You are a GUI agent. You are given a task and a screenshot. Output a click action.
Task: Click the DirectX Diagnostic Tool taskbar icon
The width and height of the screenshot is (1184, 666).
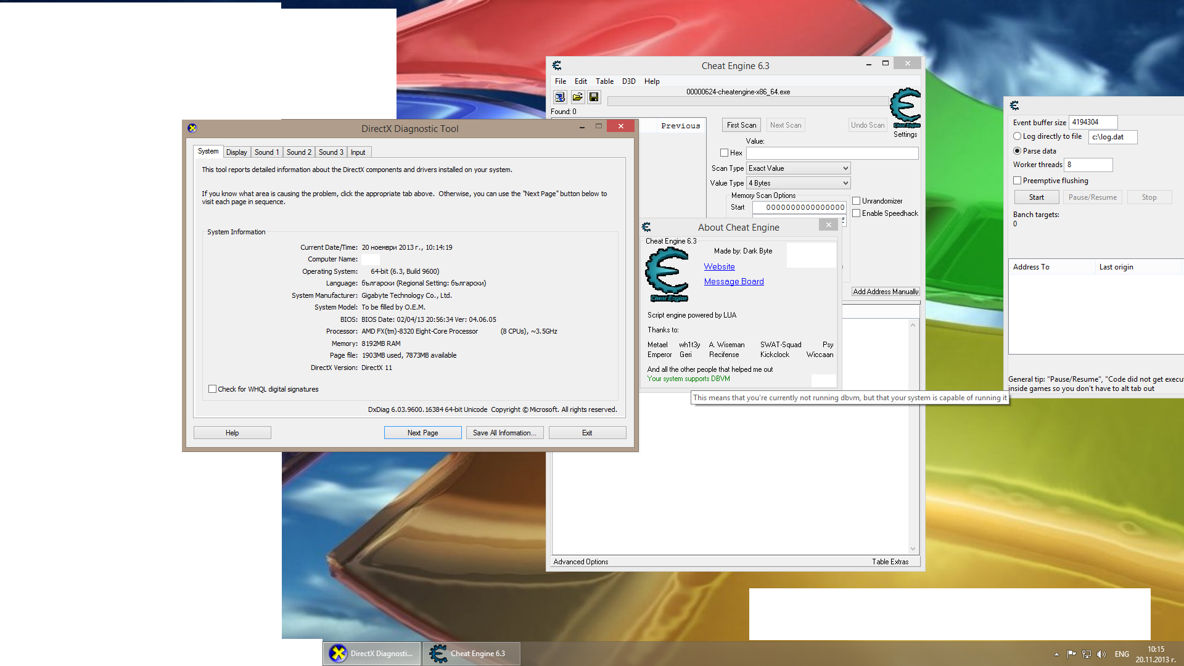coord(371,653)
